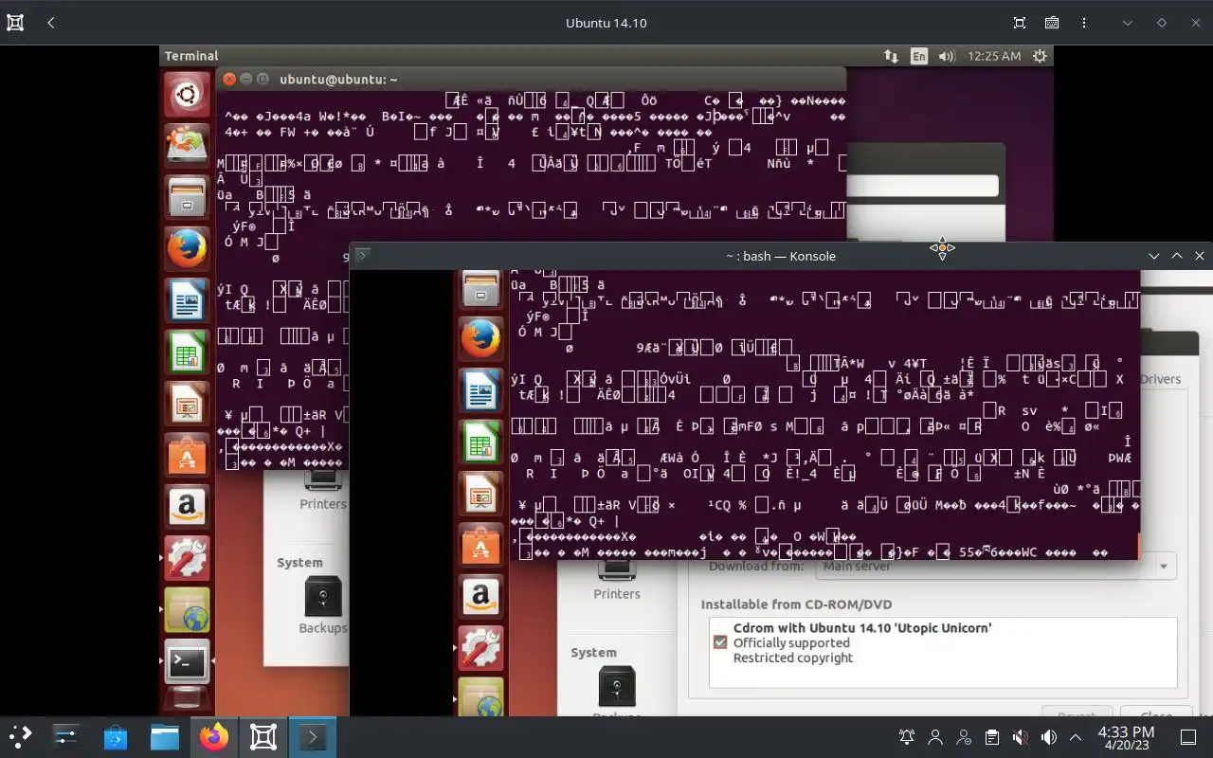Viewport: 1213px width, 758px height.
Task: Open Impress icon shown inside Konsole window
Action: point(480,493)
